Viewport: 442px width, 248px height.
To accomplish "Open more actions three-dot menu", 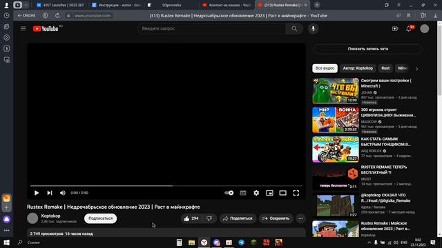I will [x=301, y=218].
